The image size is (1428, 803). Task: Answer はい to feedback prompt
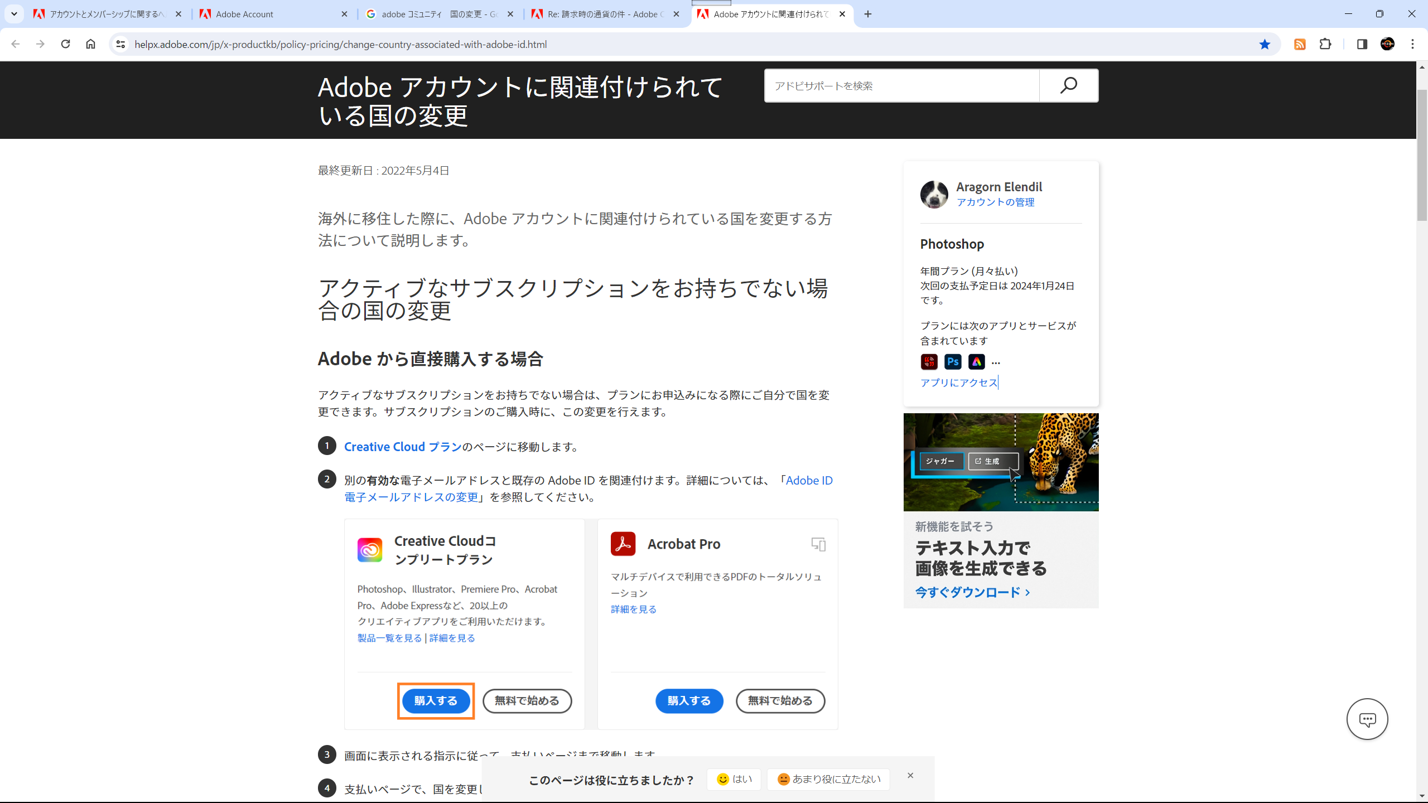tap(734, 779)
